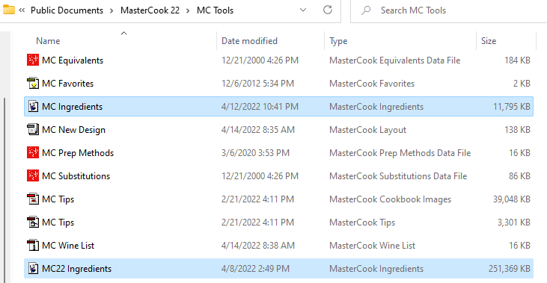Select the MC Equivalents file name

(73, 60)
